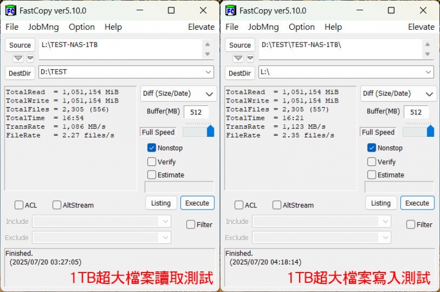Screen dimensions: 440x292
Task: Maximize the left FastCopy window
Action: 171,10
